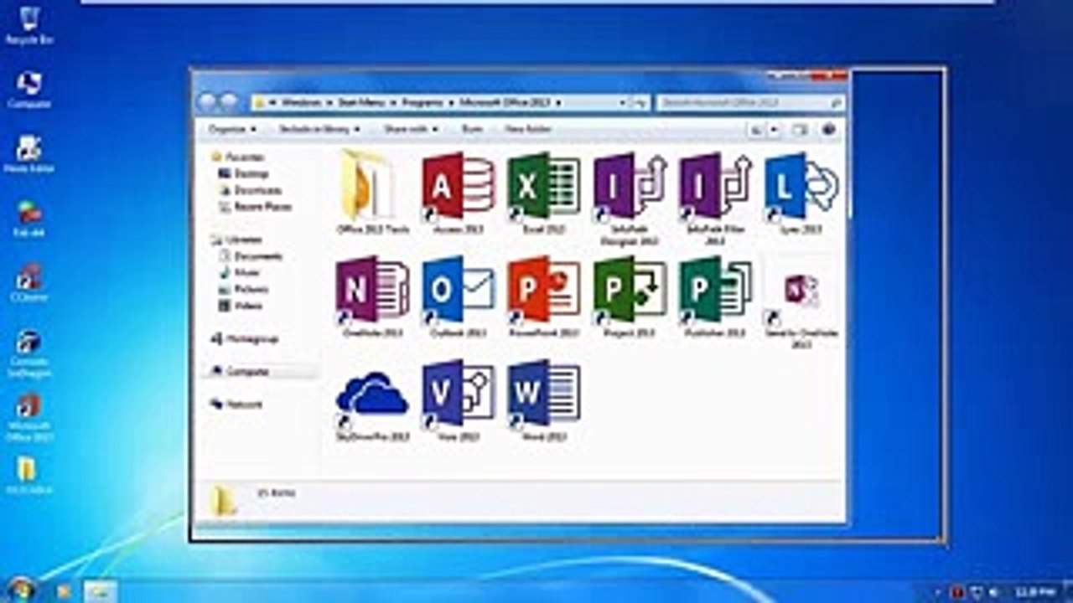Click the volume icon in system tray
Image resolution: width=1073 pixels, height=603 pixels.
(993, 591)
